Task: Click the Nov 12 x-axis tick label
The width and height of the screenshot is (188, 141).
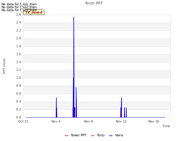Action: (x=121, y=121)
